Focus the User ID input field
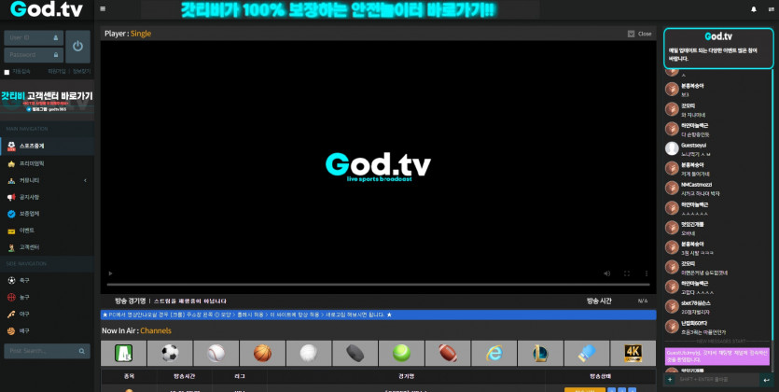The image size is (779, 392). [x=34, y=37]
